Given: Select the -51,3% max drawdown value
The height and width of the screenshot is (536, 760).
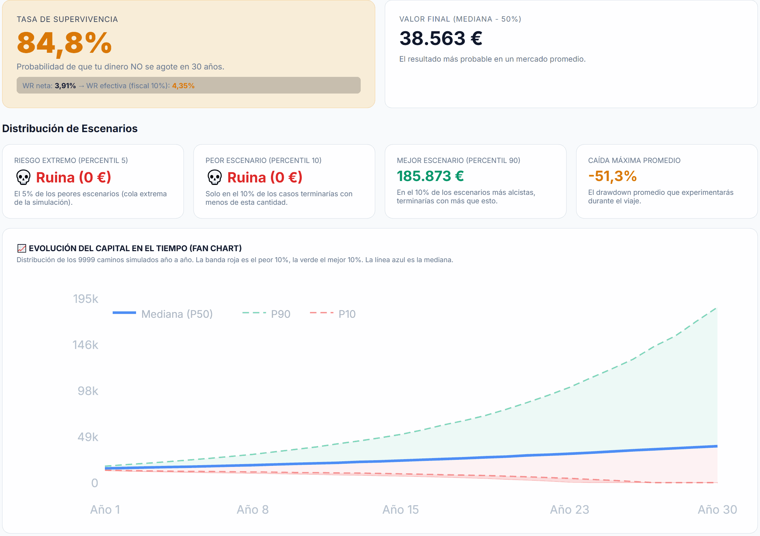Looking at the screenshot, I should click(613, 176).
